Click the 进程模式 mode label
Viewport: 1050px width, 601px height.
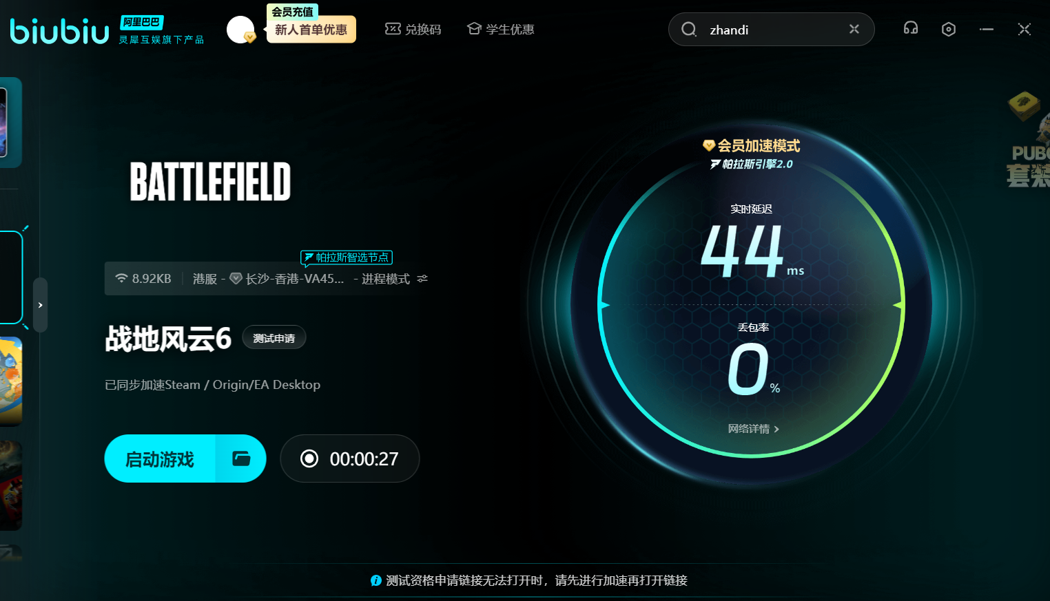click(x=385, y=279)
